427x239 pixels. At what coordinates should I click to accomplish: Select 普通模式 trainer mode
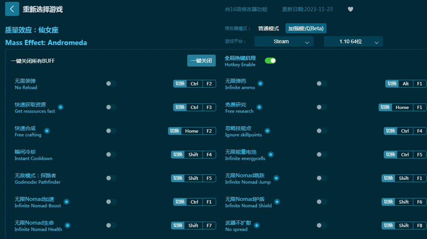click(268, 28)
